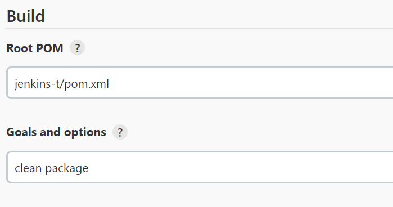Viewport: 393px width, 207px height.
Task: Click the word Root in label
Action: (x=19, y=48)
